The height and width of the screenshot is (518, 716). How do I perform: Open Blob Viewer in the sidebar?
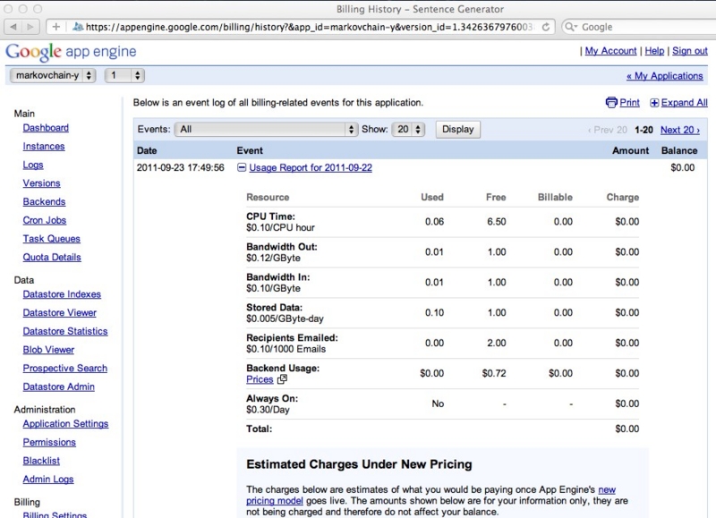48,350
